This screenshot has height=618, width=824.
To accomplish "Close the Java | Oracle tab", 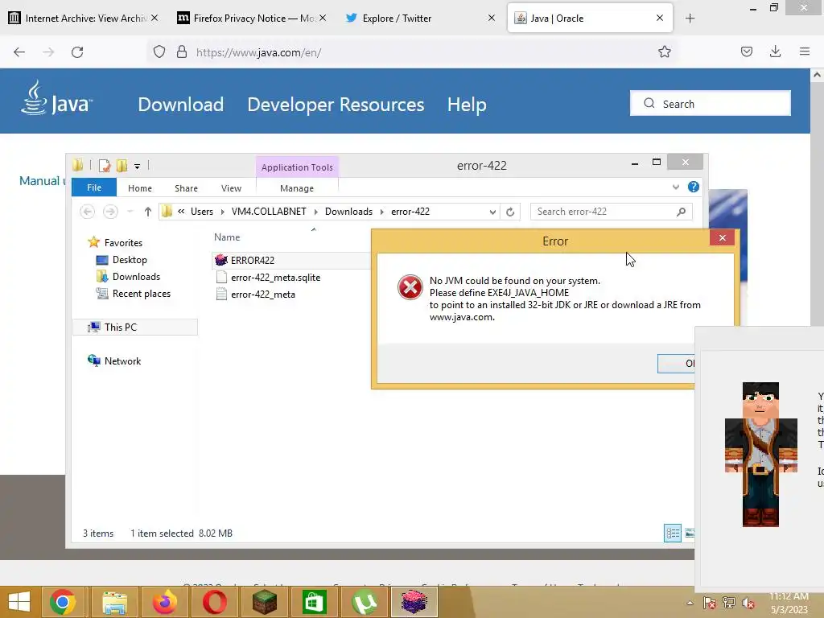I will 660,18.
